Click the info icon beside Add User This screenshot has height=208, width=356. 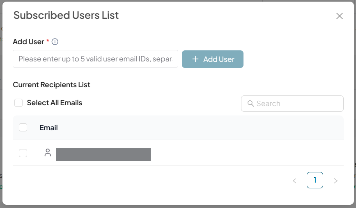[x=55, y=42]
